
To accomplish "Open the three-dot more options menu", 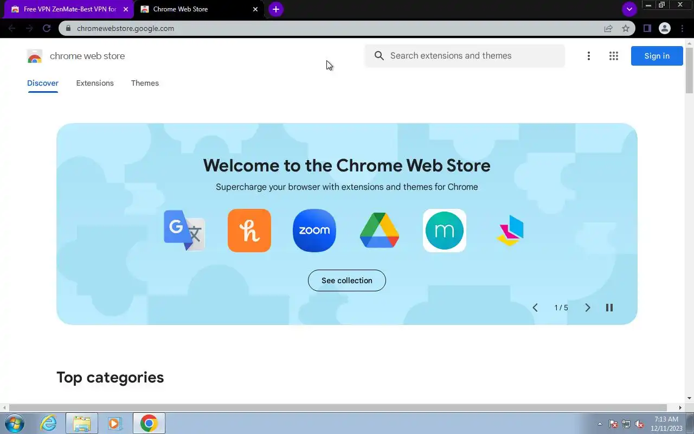I will [588, 56].
